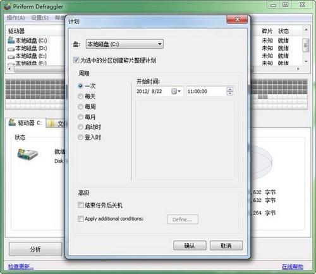
Task: Click the Define... button
Action: tap(183, 220)
